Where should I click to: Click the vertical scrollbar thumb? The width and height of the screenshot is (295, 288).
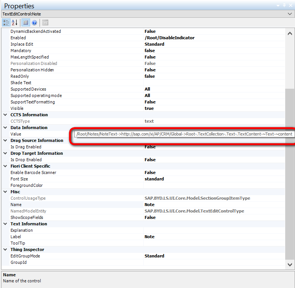[290, 174]
